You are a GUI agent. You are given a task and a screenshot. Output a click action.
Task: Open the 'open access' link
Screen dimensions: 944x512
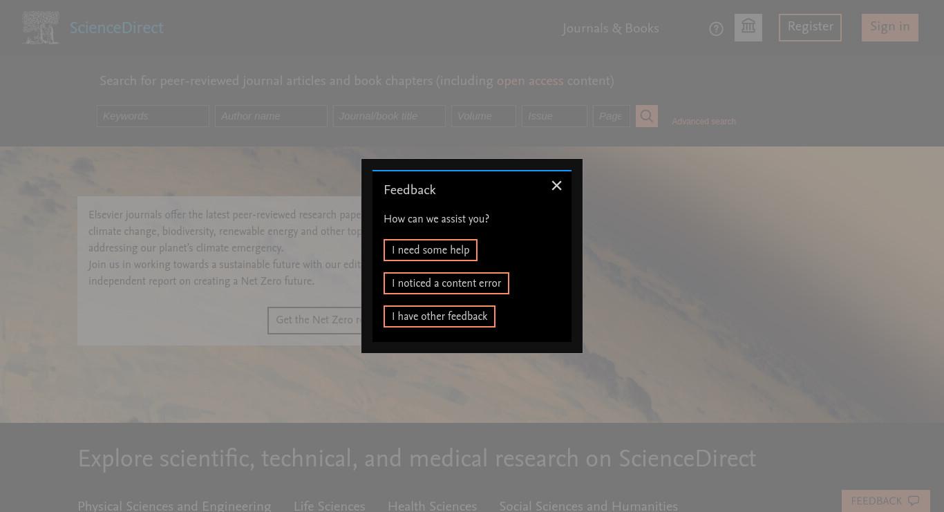point(530,82)
